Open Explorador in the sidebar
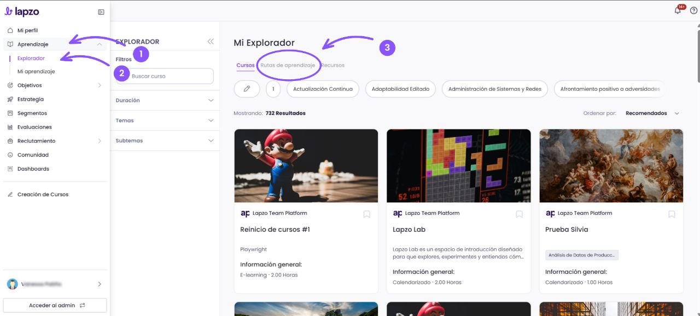Image resolution: width=700 pixels, height=316 pixels. point(31,58)
